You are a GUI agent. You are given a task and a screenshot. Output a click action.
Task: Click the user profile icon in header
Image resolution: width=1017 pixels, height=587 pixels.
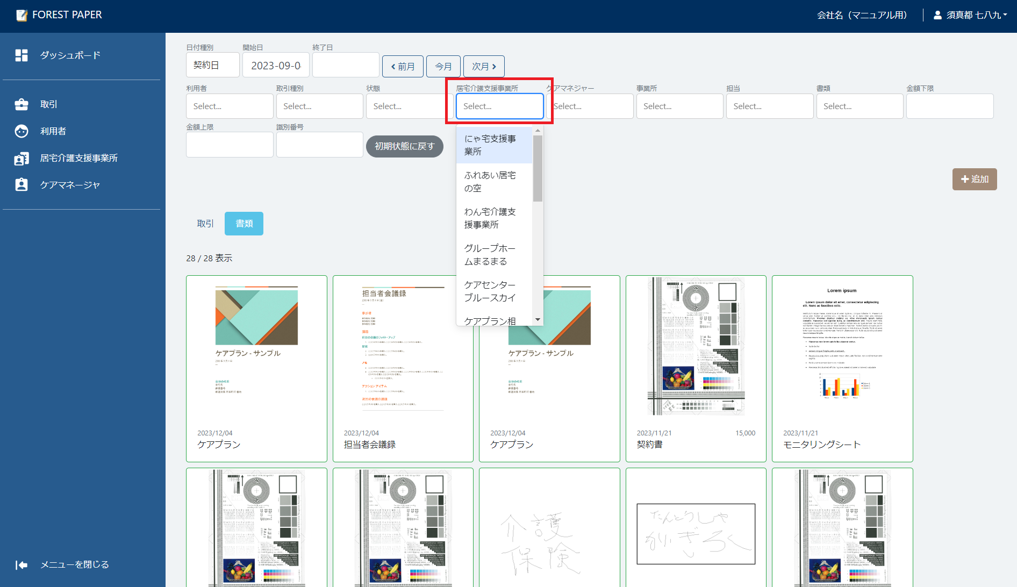[x=937, y=15]
